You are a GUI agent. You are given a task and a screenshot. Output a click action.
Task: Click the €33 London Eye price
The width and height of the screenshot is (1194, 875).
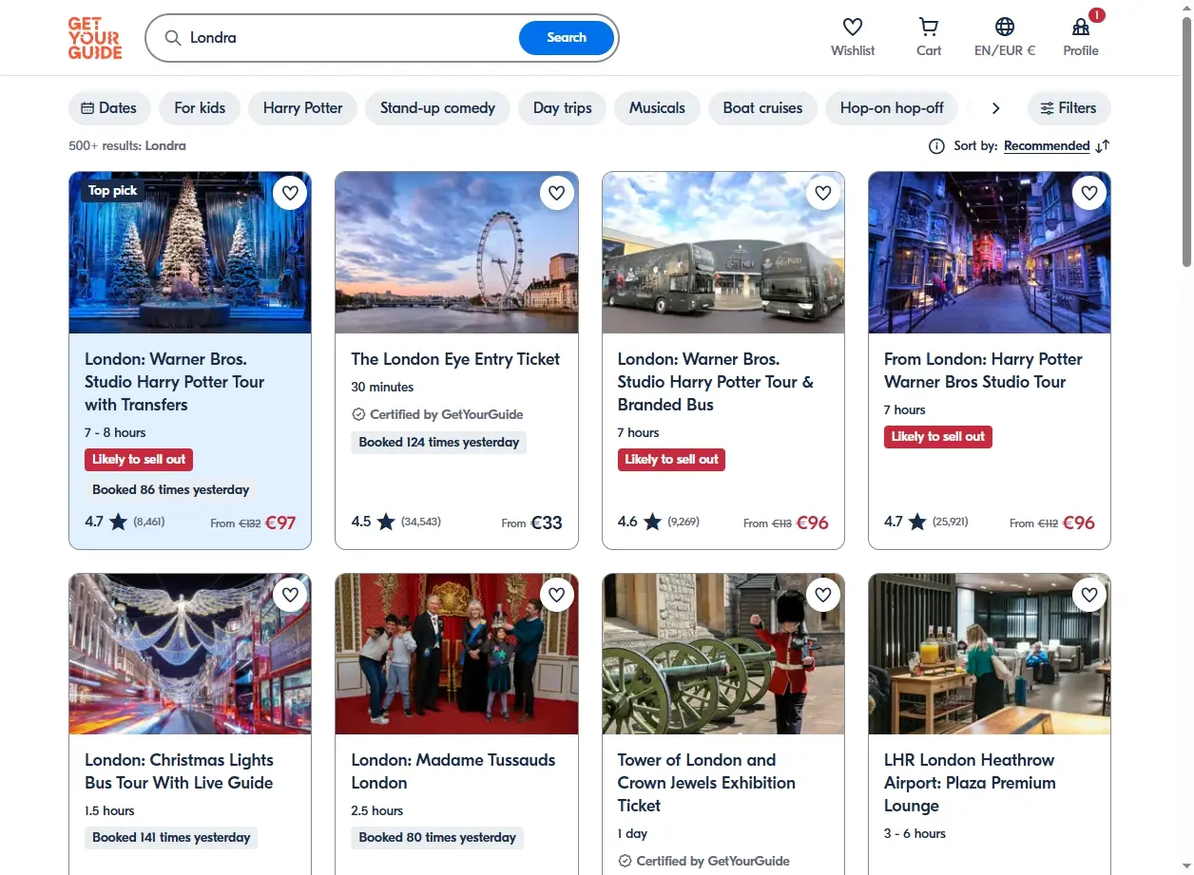pyautogui.click(x=547, y=523)
